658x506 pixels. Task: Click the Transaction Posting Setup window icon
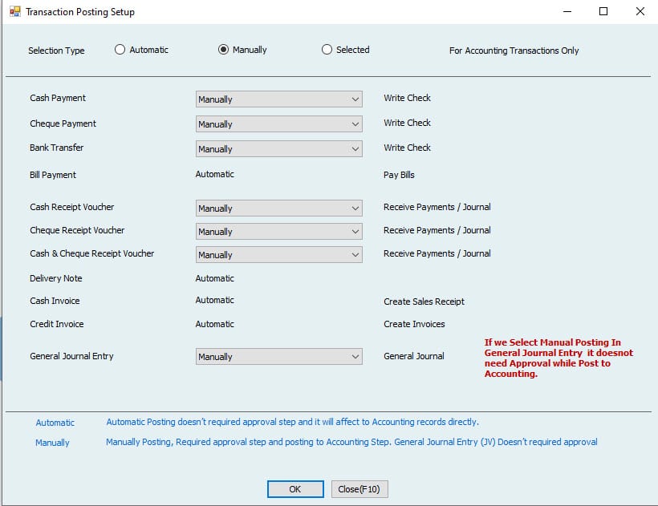15,11
